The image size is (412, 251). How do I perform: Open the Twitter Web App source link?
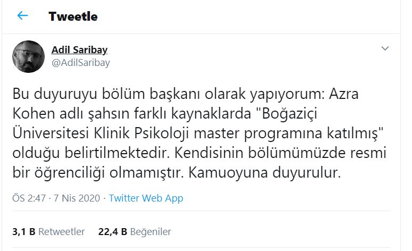(146, 198)
